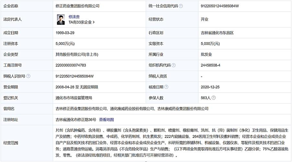Click company type 其他股份有限公司(非上市)
This screenshot has width=292, height=162.
click(x=77, y=54)
